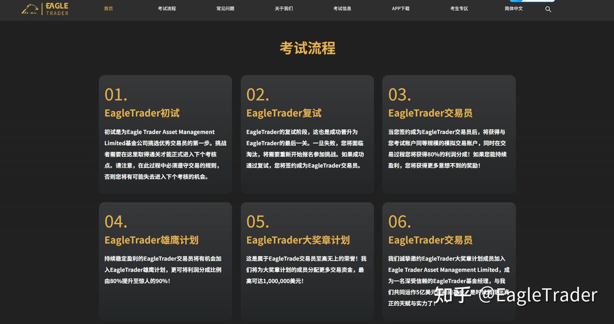Viewport: 614px width, 324px height.
Task: Click EagleTrader复试 card title
Action: coord(284,113)
